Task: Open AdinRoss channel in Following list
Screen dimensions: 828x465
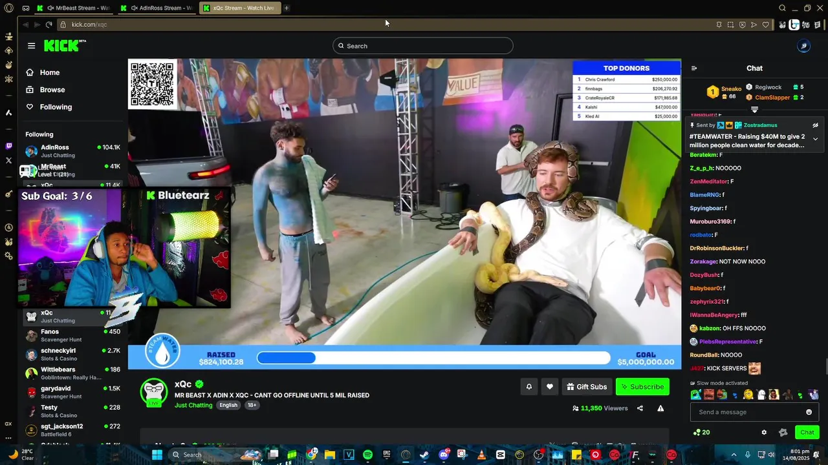Action: tap(73, 151)
